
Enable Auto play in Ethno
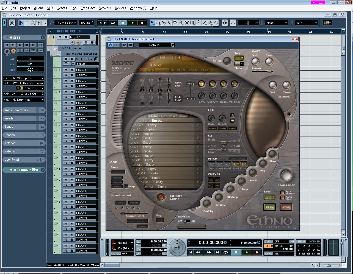282,198
